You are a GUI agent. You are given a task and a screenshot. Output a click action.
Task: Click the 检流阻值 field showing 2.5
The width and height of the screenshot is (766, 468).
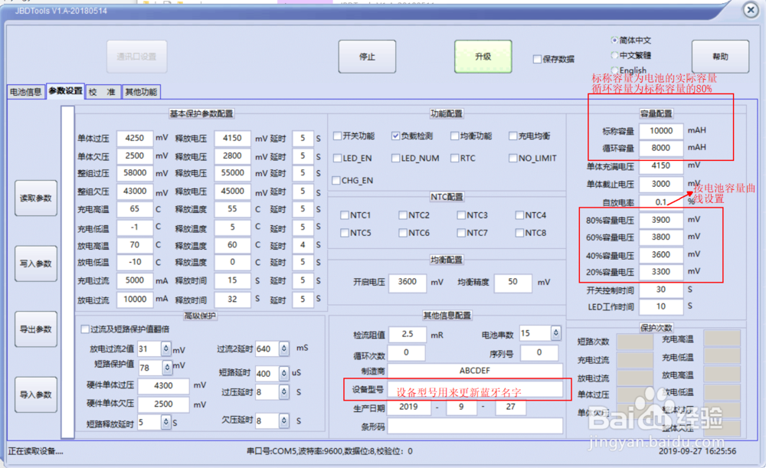click(x=408, y=335)
